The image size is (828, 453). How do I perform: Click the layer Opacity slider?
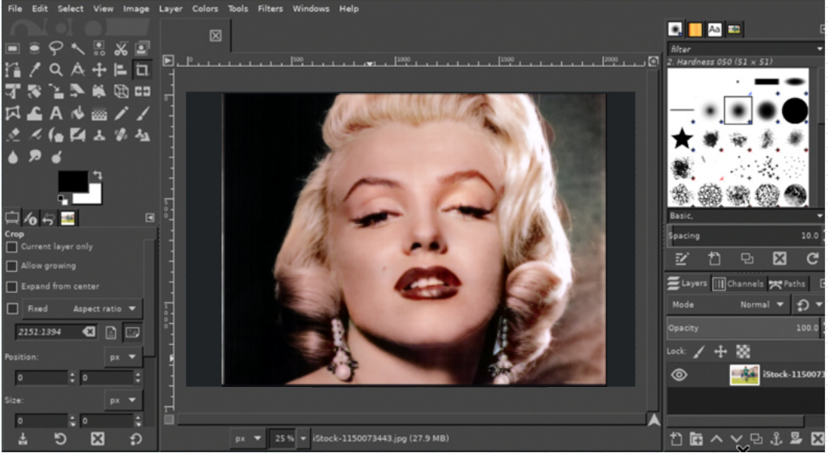point(742,328)
